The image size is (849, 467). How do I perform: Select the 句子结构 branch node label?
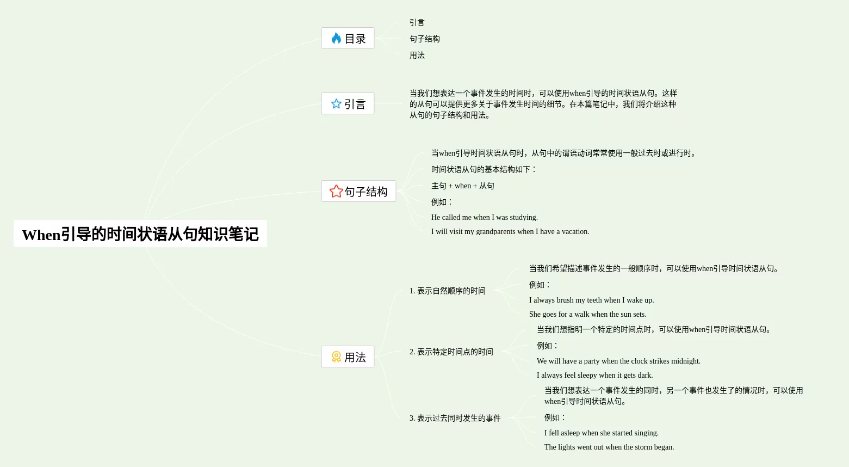pos(366,192)
